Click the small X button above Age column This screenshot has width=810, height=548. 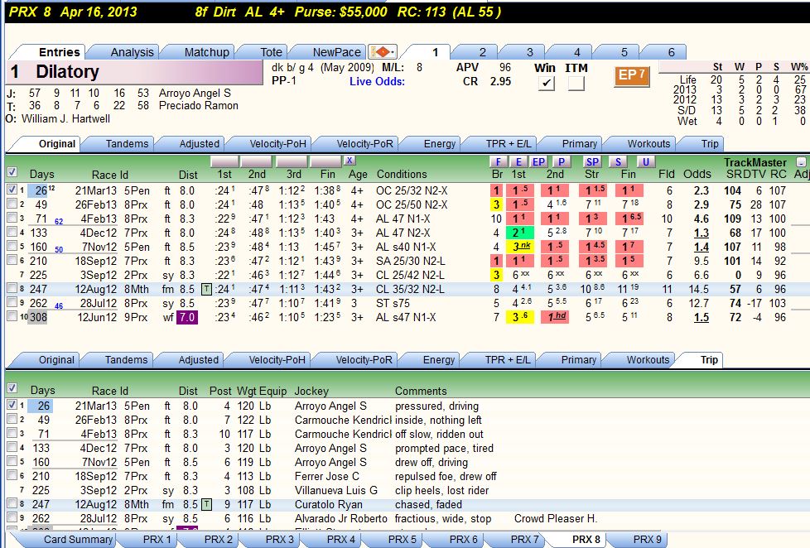point(350,160)
